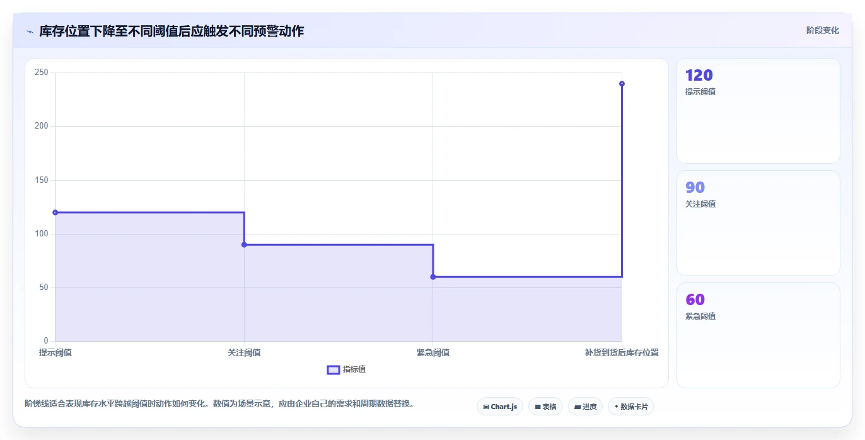865x440 pixels.
Task: Click the data point at 紧急阈值 (60)
Action: point(433,277)
